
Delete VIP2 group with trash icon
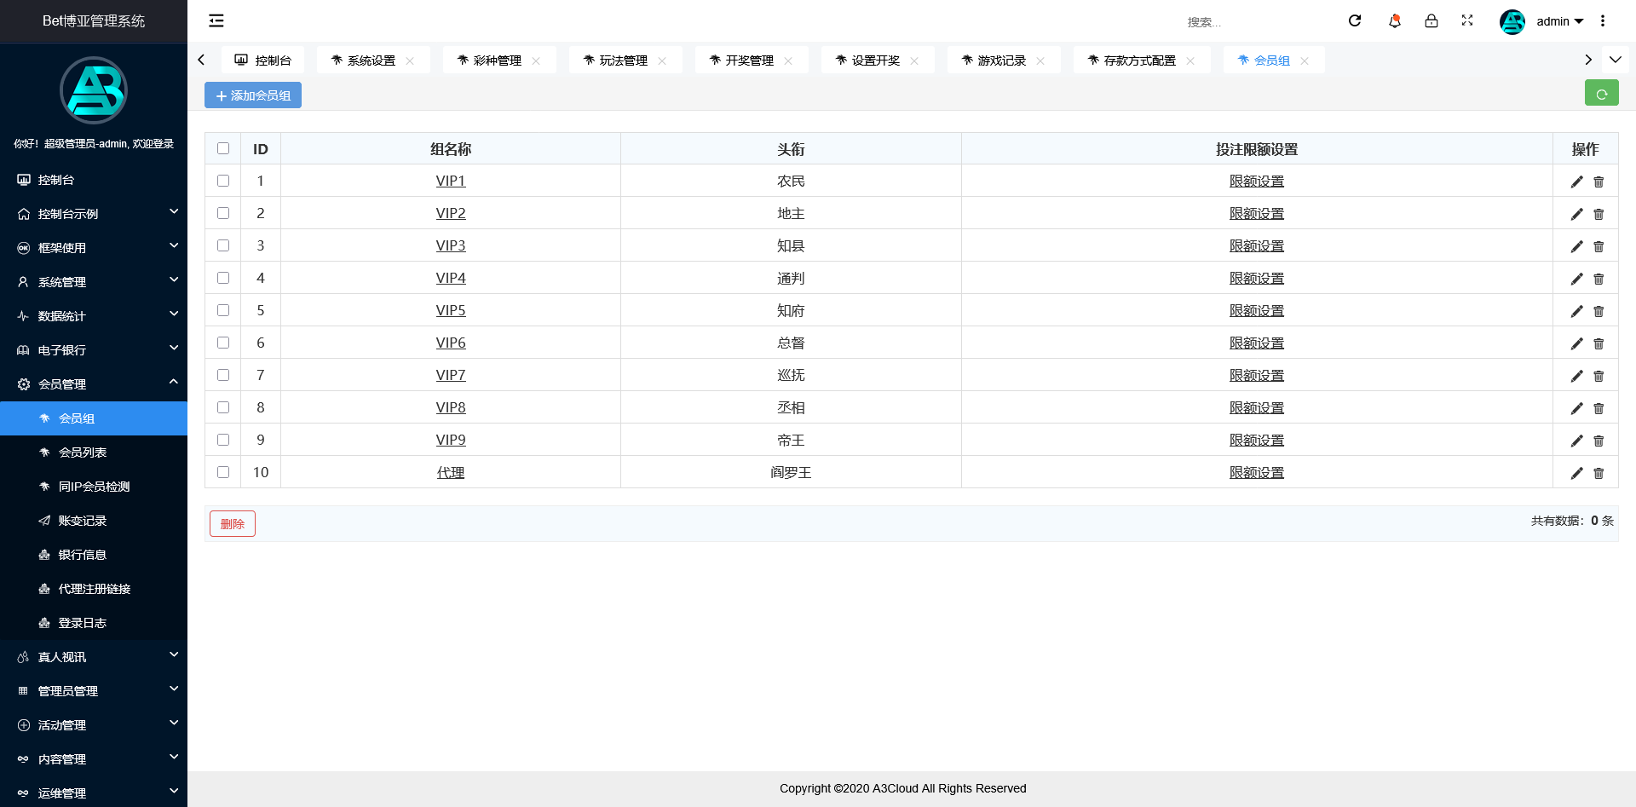(1599, 214)
